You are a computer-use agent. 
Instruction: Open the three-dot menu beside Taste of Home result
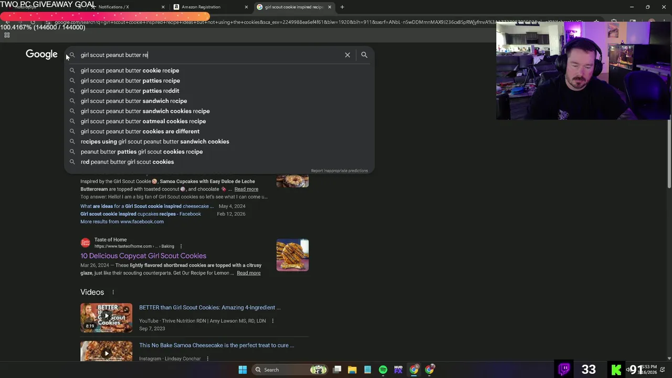click(181, 246)
